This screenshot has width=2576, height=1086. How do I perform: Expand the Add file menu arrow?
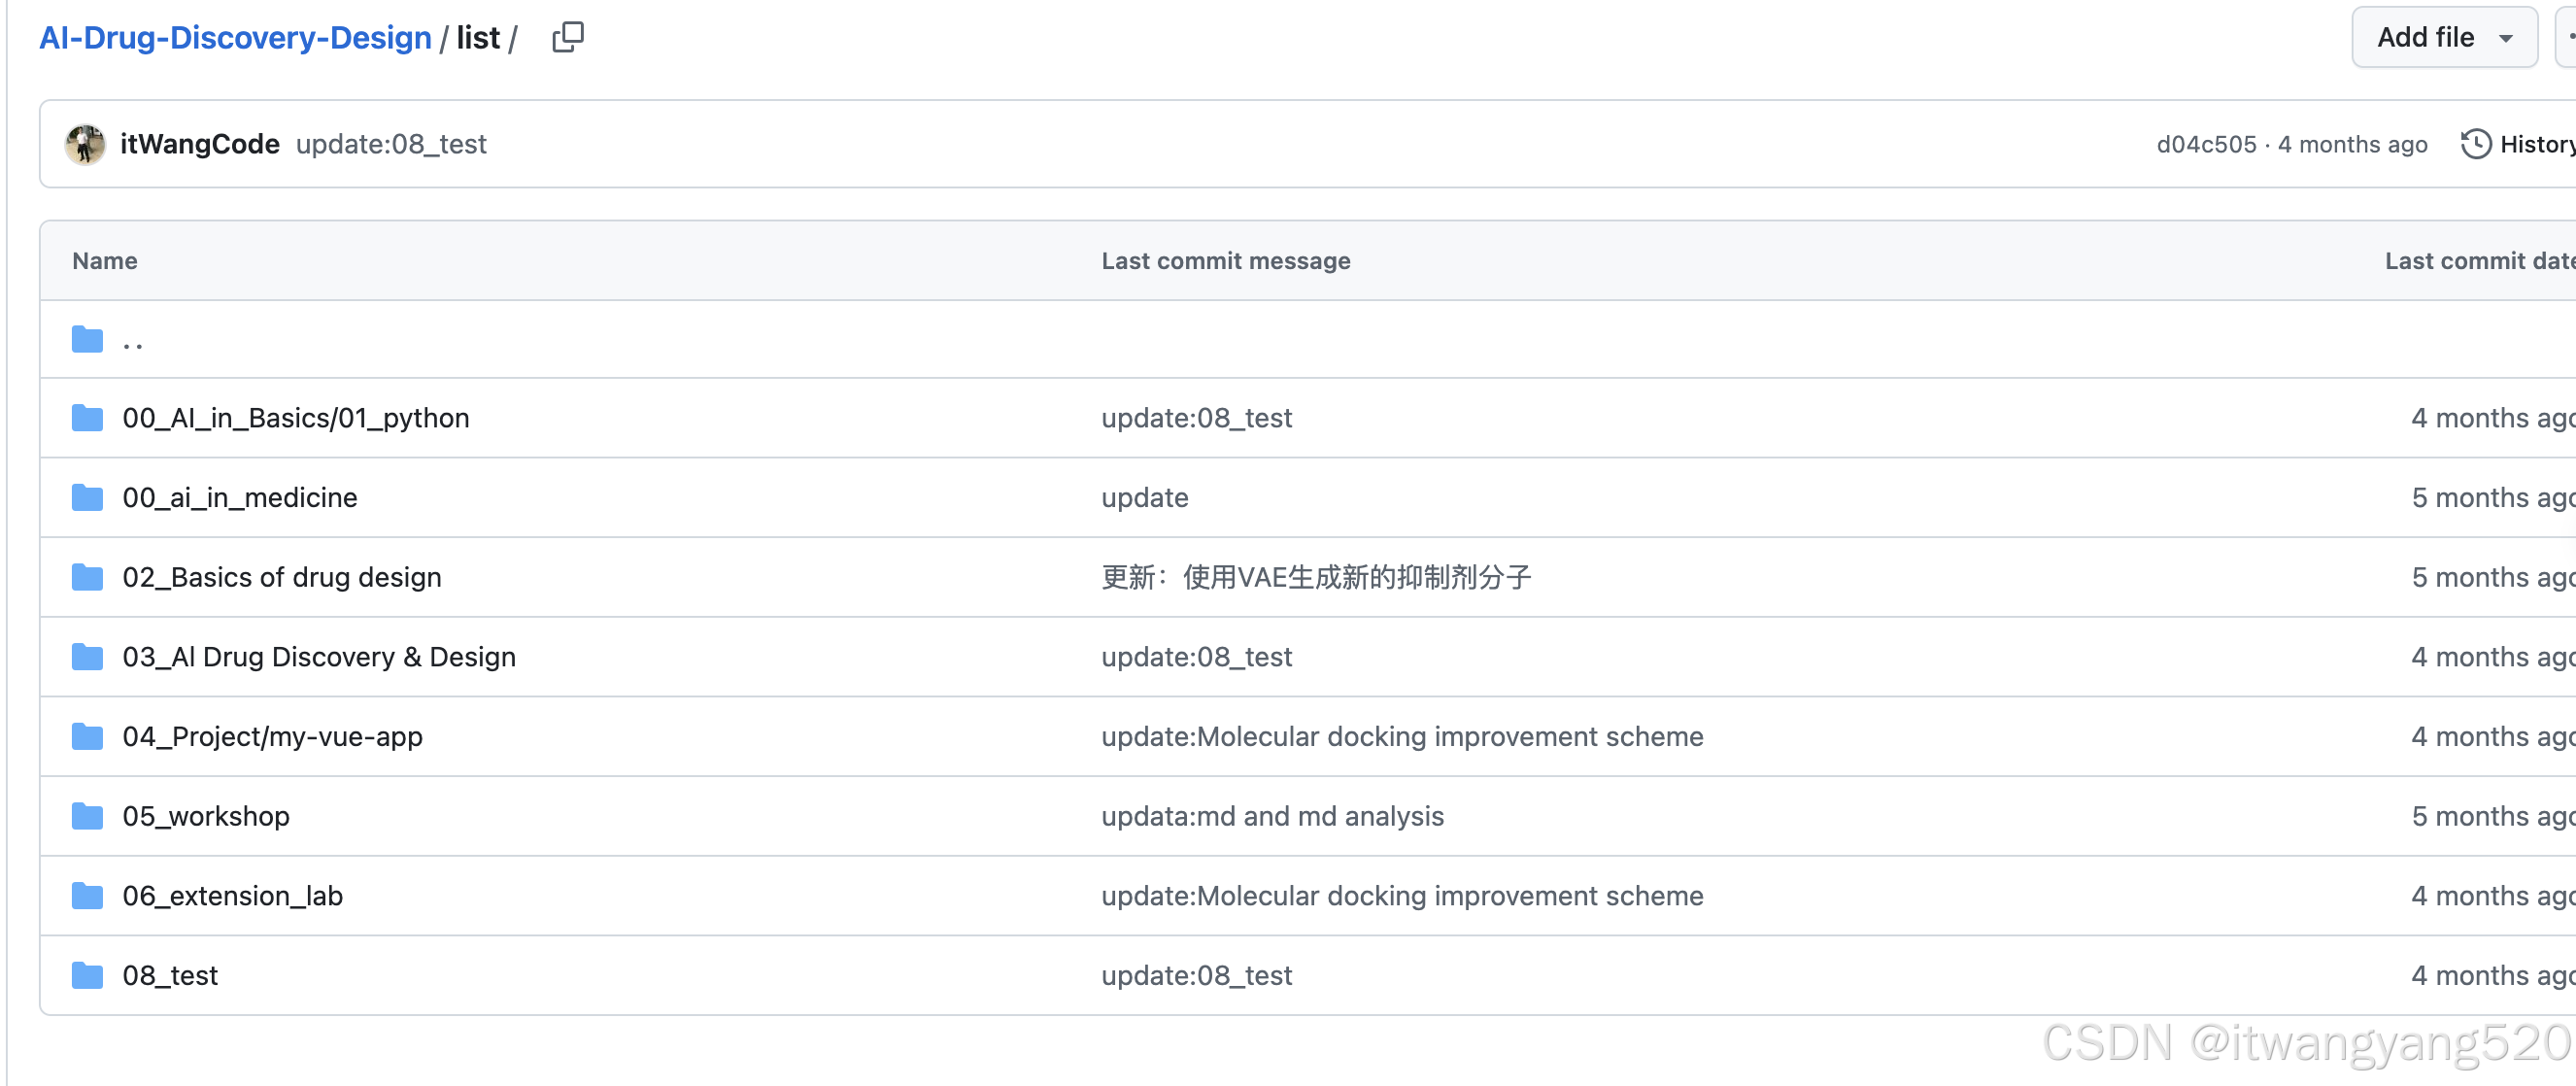(2505, 36)
